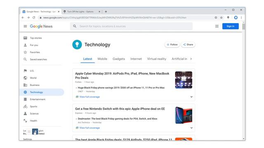Click the Apple store thumbnail image
This screenshot has width=264, height=148.
[184, 80]
